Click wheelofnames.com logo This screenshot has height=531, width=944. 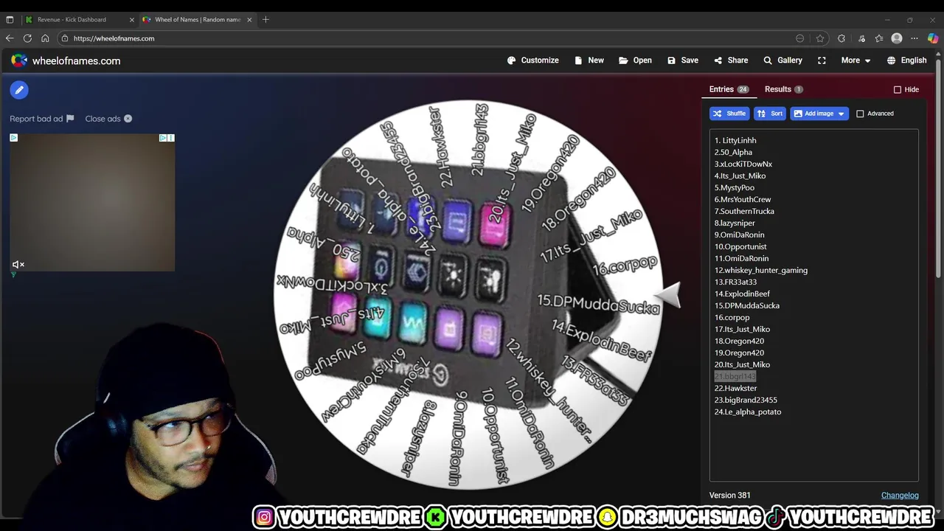tap(66, 60)
